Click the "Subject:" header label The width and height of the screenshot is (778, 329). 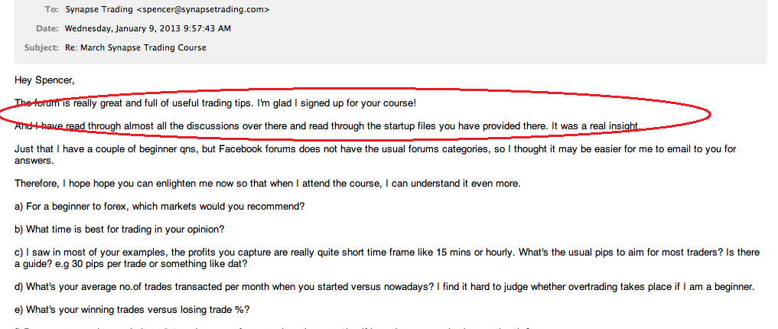pyautogui.click(x=41, y=47)
